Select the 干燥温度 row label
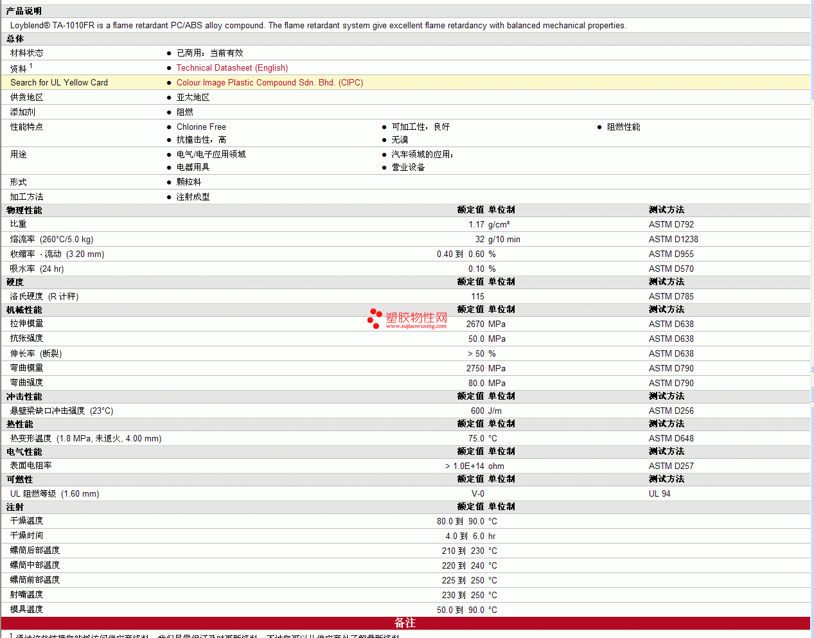The height and width of the screenshot is (638, 814). pos(27,520)
